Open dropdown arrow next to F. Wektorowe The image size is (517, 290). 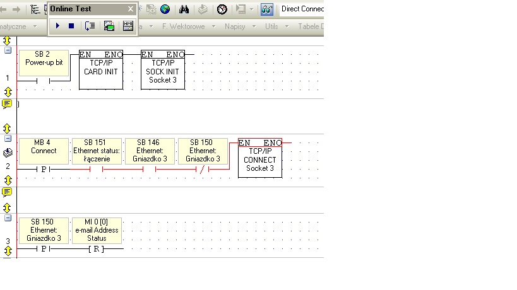click(x=213, y=26)
